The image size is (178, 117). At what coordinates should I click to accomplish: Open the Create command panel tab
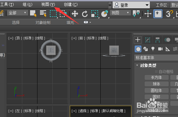pyautogui.click(x=138, y=40)
